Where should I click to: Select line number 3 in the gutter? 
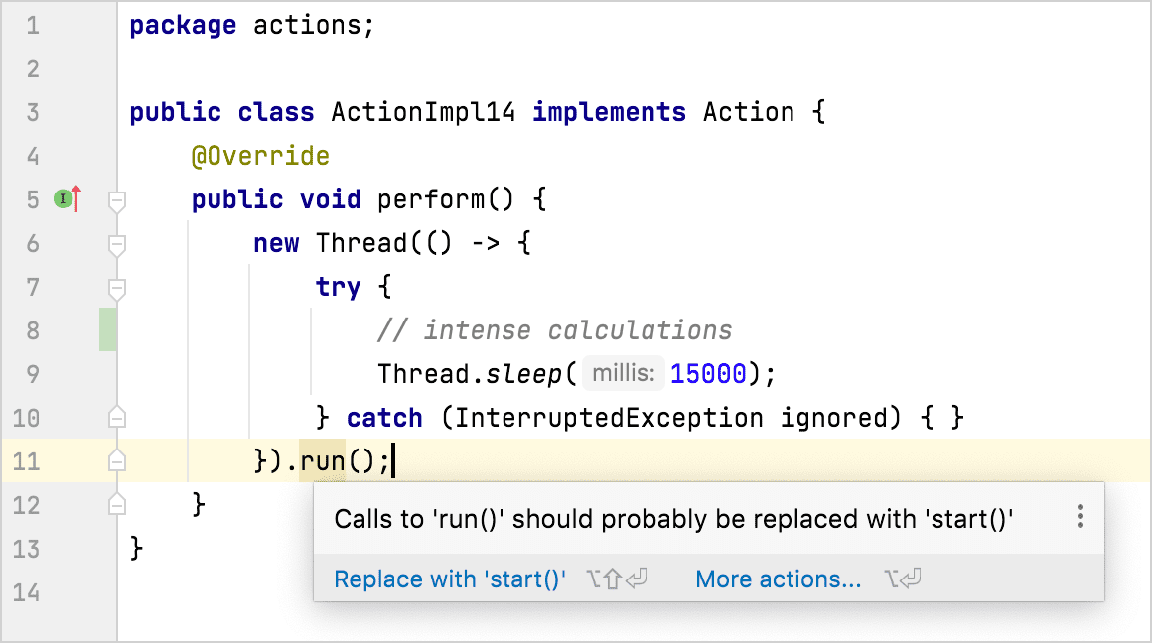[33, 112]
